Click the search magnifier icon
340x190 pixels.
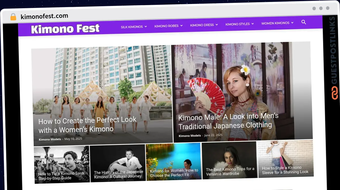(304, 22)
